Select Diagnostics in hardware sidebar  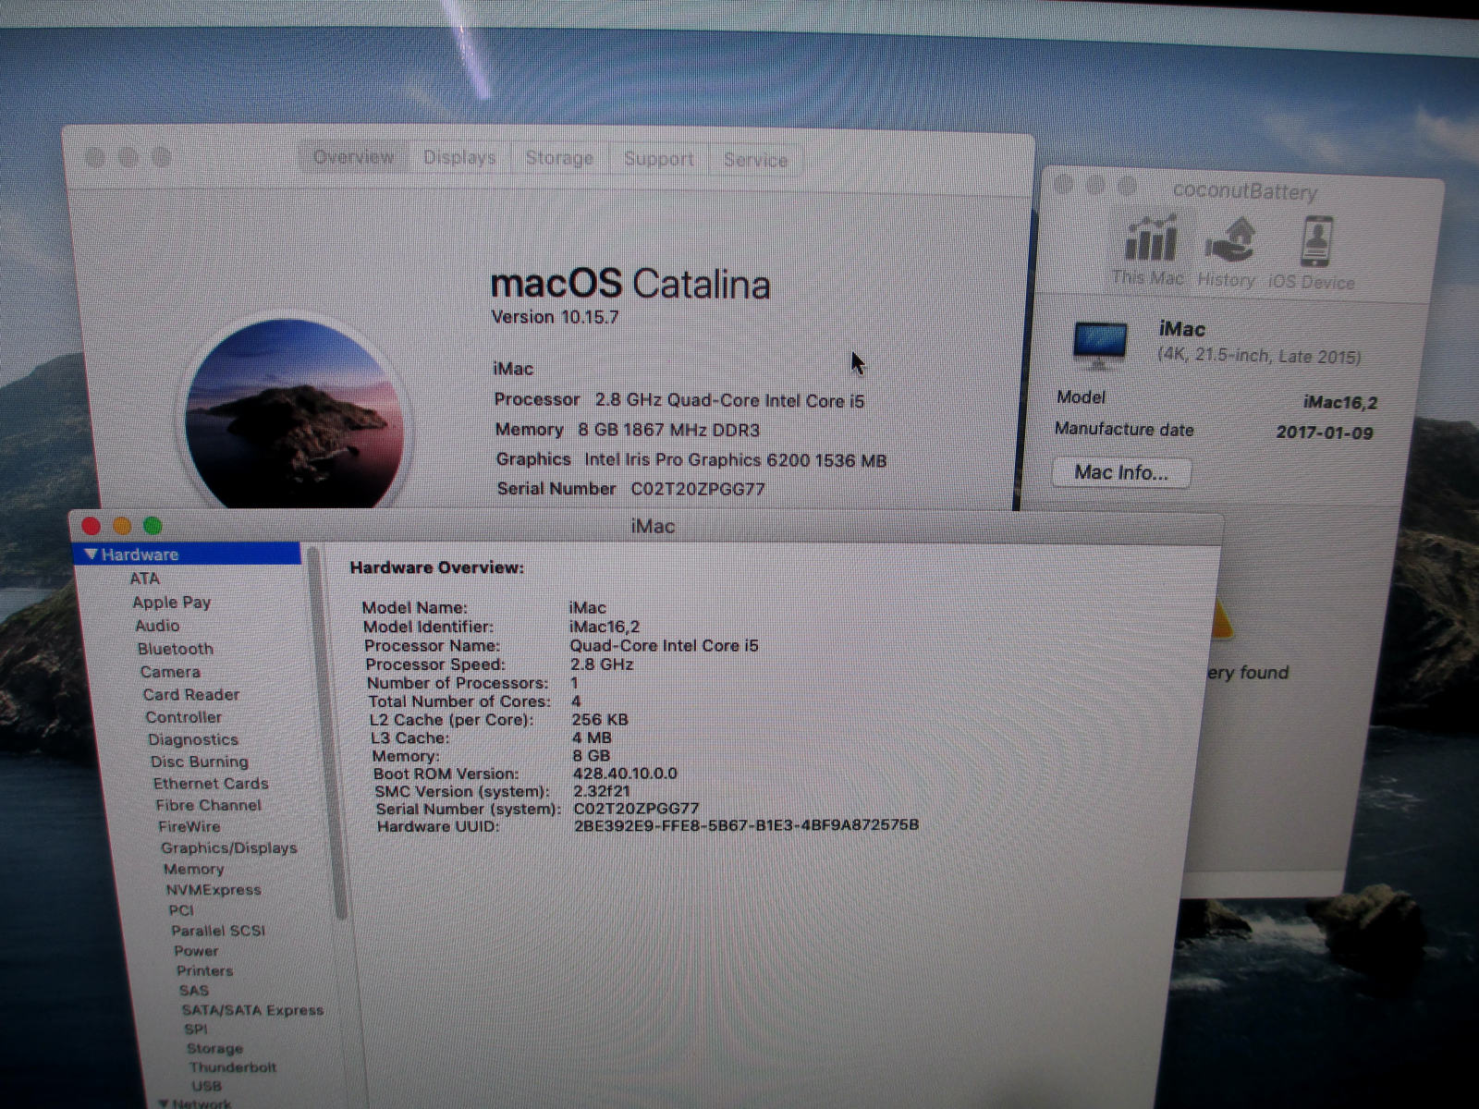[193, 739]
